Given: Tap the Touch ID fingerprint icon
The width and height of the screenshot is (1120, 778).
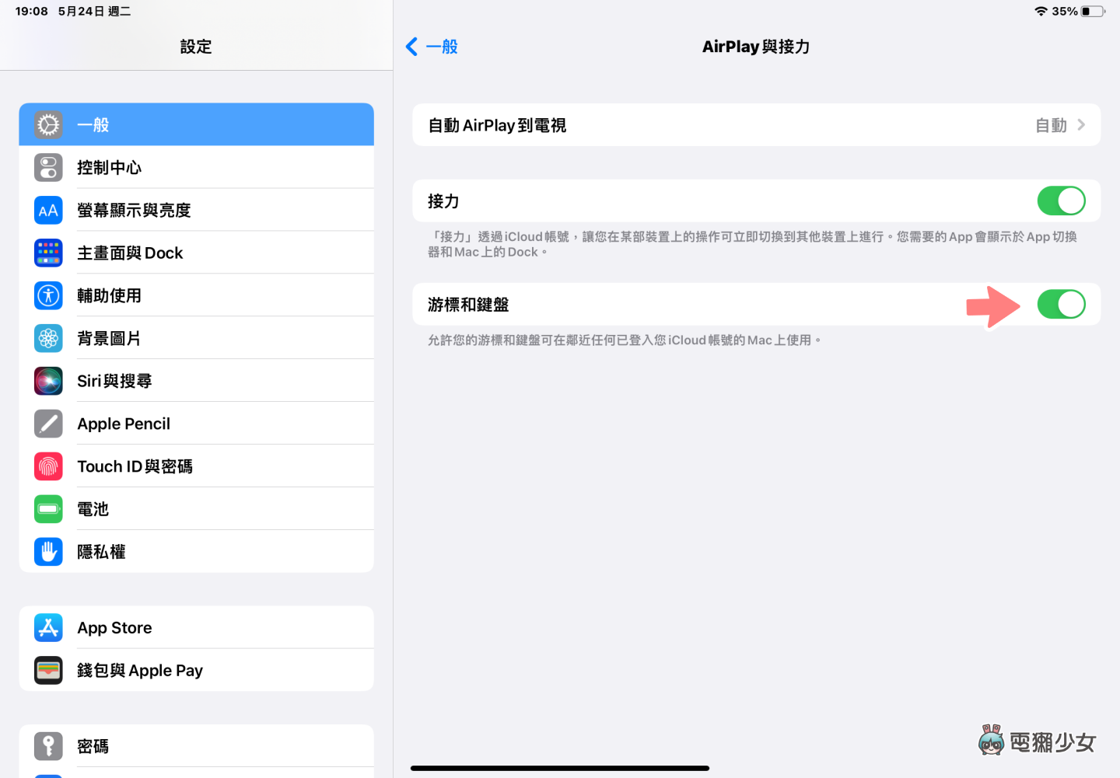Looking at the screenshot, I should click(x=48, y=466).
